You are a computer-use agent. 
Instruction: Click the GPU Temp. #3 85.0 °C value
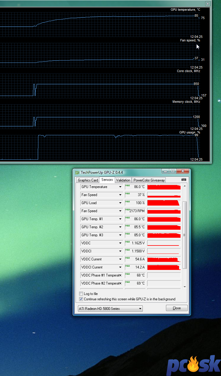pyautogui.click(x=135, y=235)
